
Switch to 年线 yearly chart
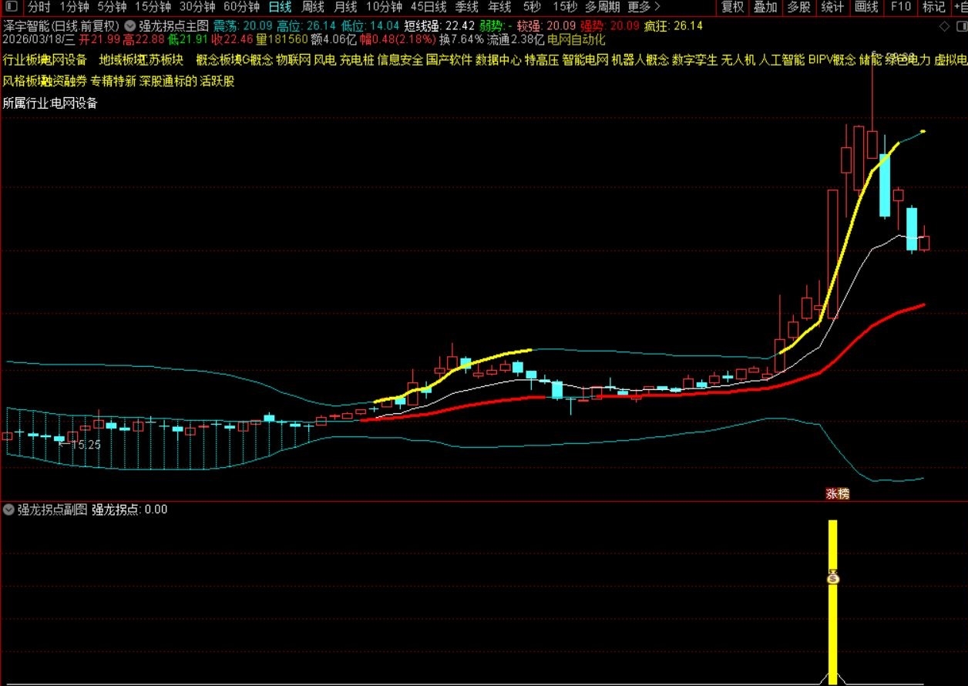click(x=499, y=7)
